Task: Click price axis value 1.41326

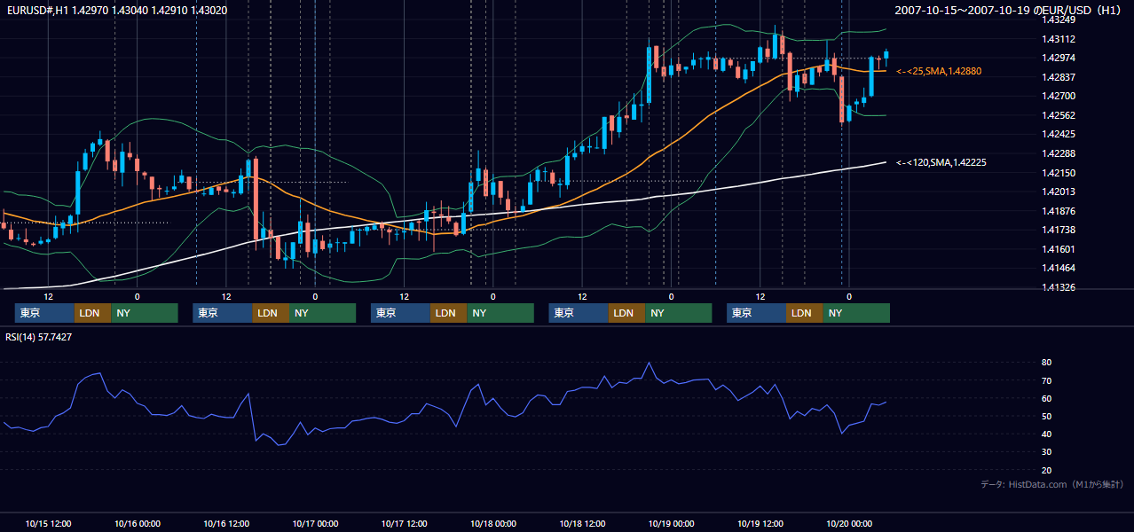Action: point(1059,287)
